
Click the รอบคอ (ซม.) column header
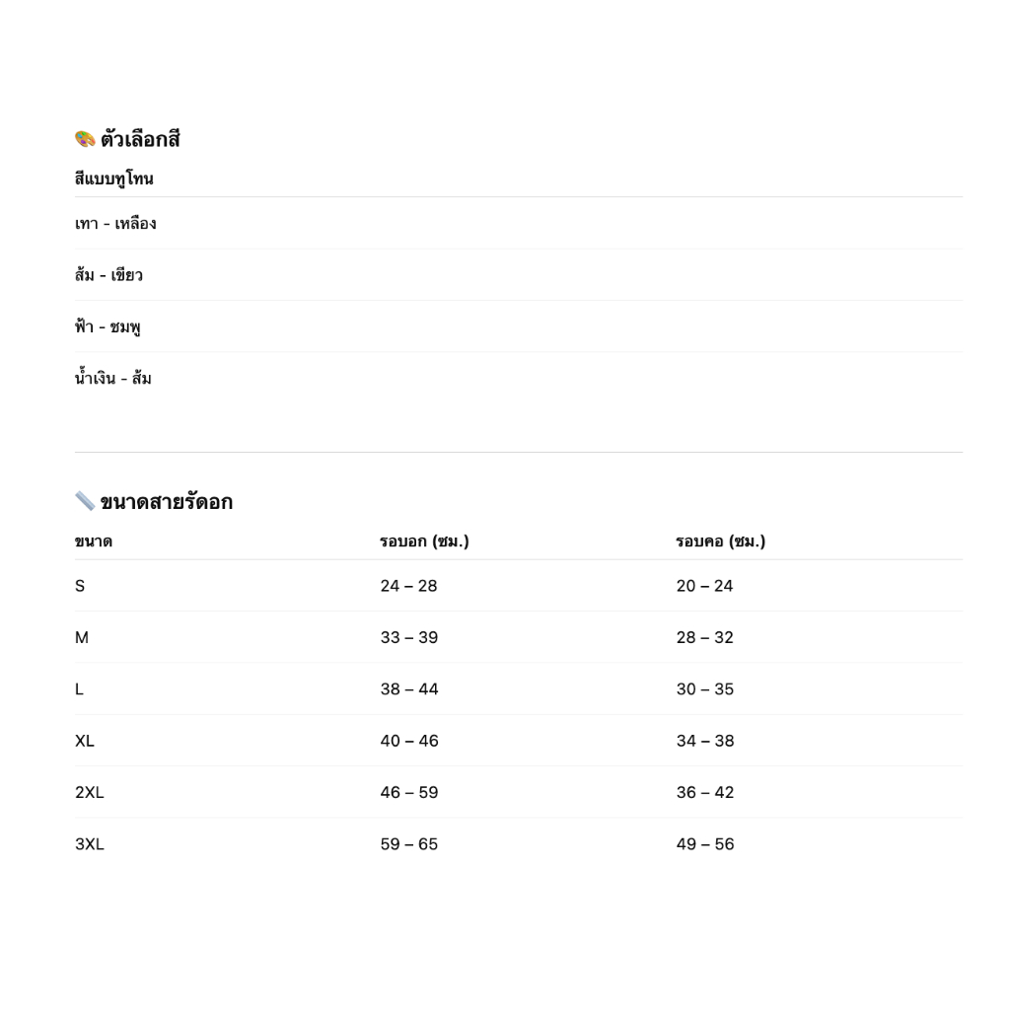tap(720, 541)
